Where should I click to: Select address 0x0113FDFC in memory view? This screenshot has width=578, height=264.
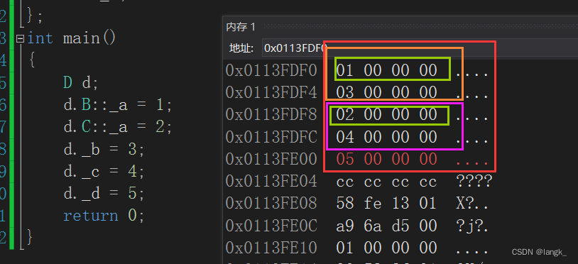pyautogui.click(x=271, y=137)
